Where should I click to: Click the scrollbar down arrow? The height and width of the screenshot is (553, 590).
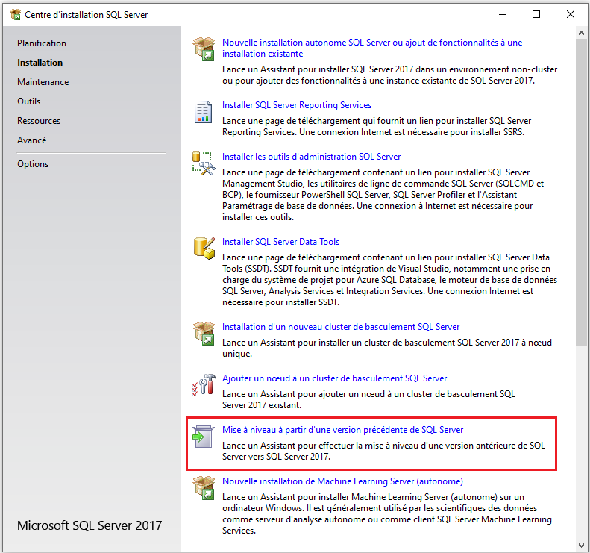(x=581, y=545)
